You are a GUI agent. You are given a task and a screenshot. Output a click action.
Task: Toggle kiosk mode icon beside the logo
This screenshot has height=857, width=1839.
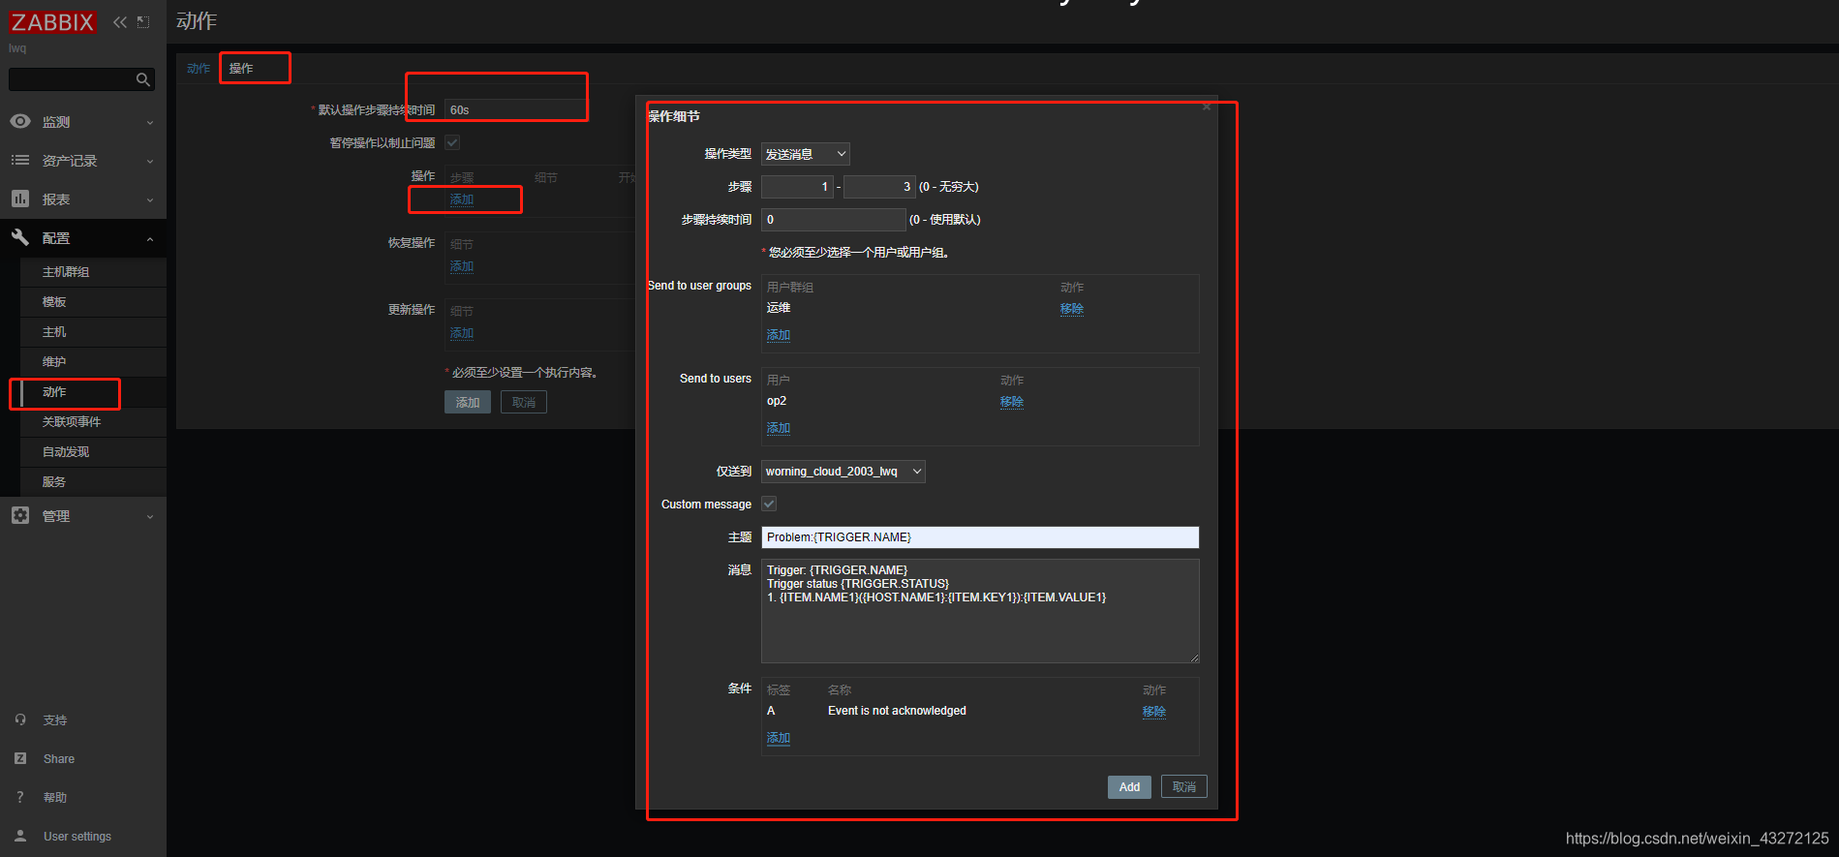point(143,22)
